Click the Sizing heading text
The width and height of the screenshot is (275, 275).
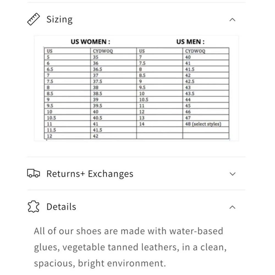click(59, 20)
